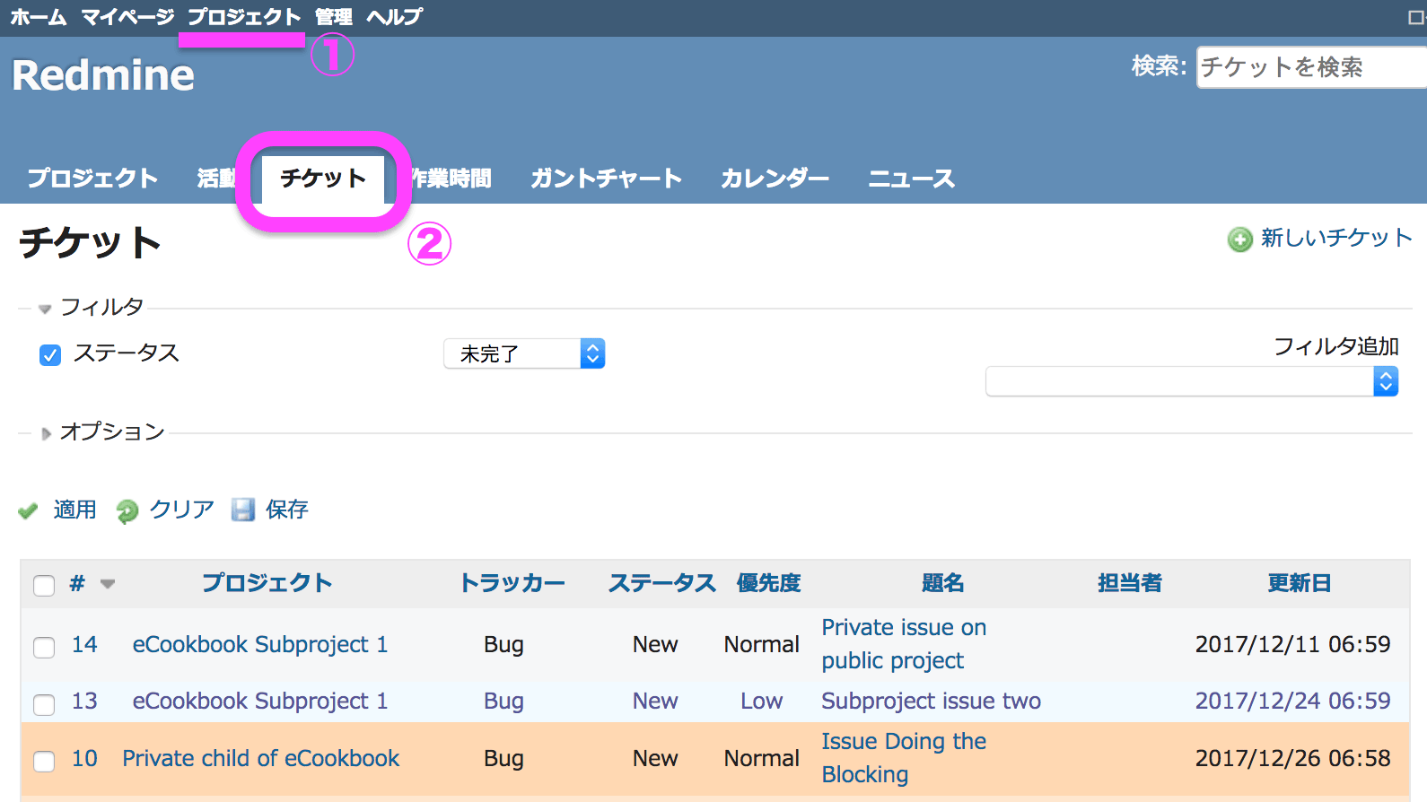Click the Clear (クリア) refresh icon
This screenshot has height=802, width=1427.
pos(127,510)
